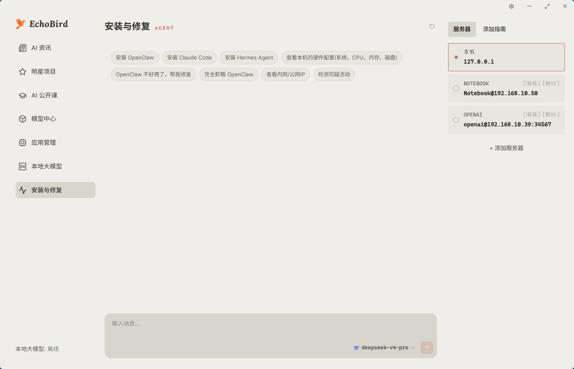This screenshot has width=574, height=369.
Task: Open the deepseek-v4-pro model dropdown
Action: [385, 348]
